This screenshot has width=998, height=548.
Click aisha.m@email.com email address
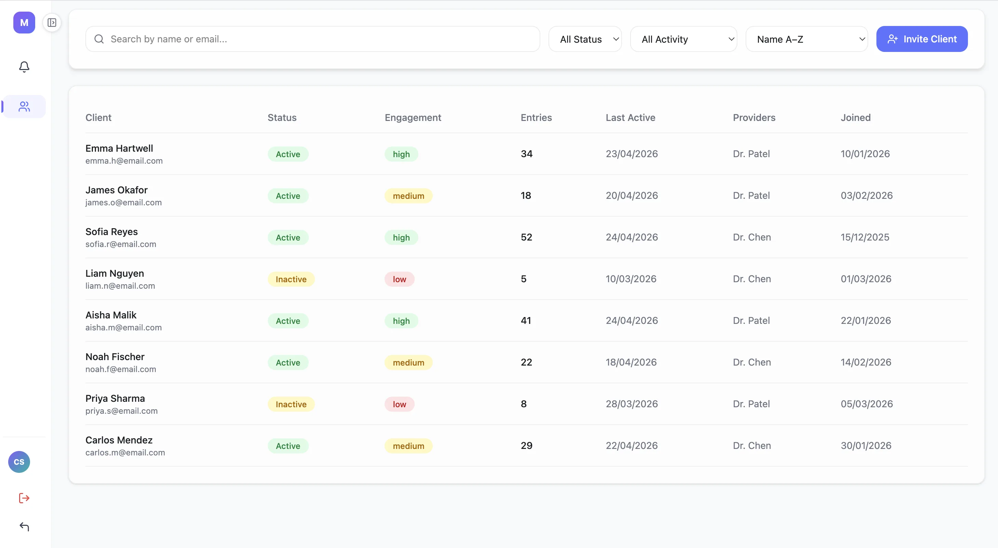(124, 328)
